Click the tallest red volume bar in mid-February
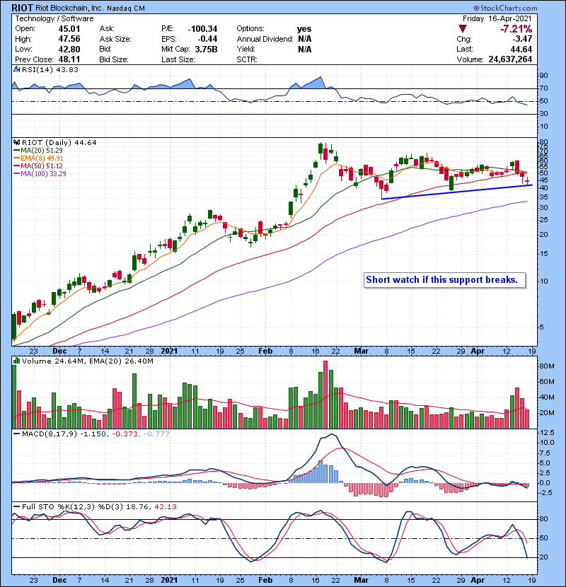Image resolution: width=566 pixels, height=587 pixels. pos(325,395)
